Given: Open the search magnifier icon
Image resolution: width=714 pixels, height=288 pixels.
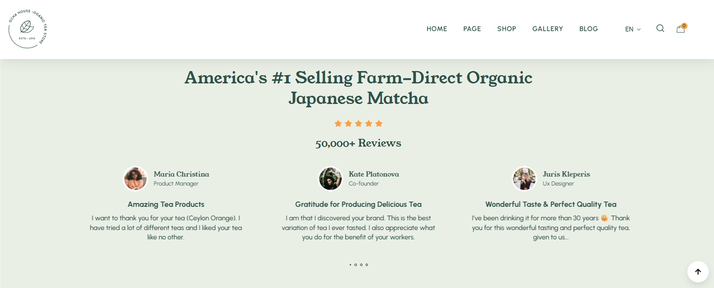Looking at the screenshot, I should pyautogui.click(x=660, y=29).
